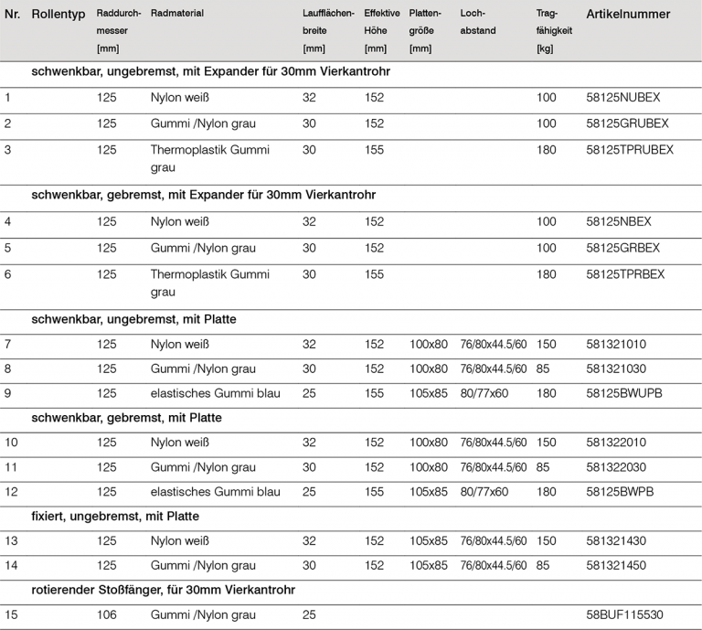Image resolution: width=702 pixels, height=630 pixels.
Task: Click the Rollentyp column header
Action: coord(58,15)
